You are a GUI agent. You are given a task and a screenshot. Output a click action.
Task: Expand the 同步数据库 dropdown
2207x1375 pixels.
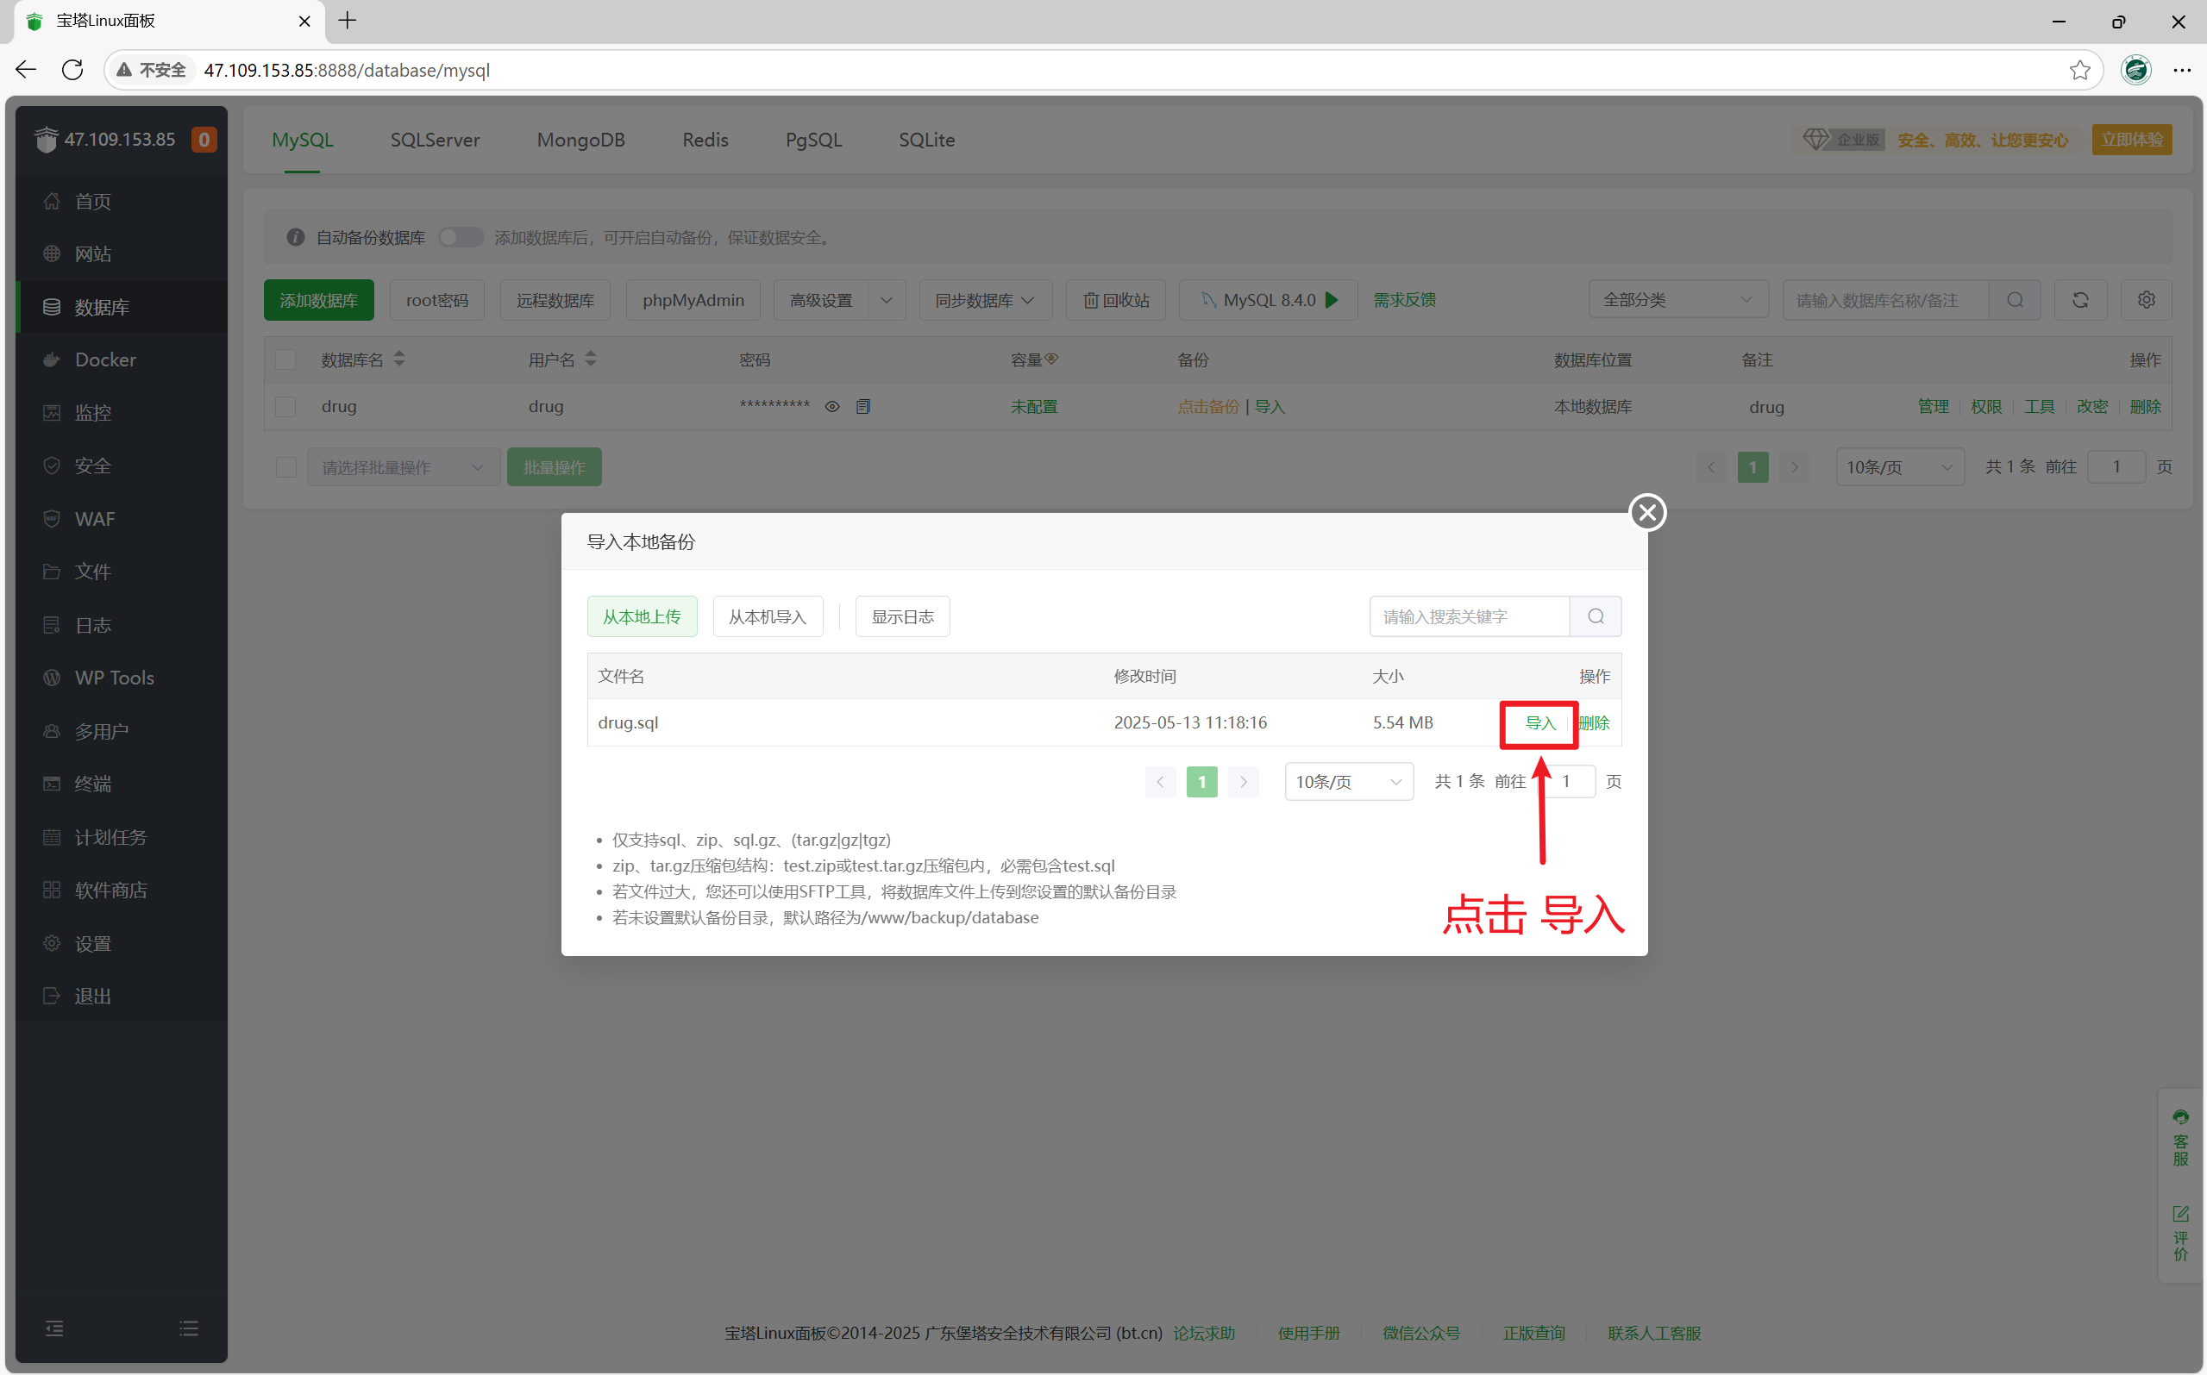[984, 300]
